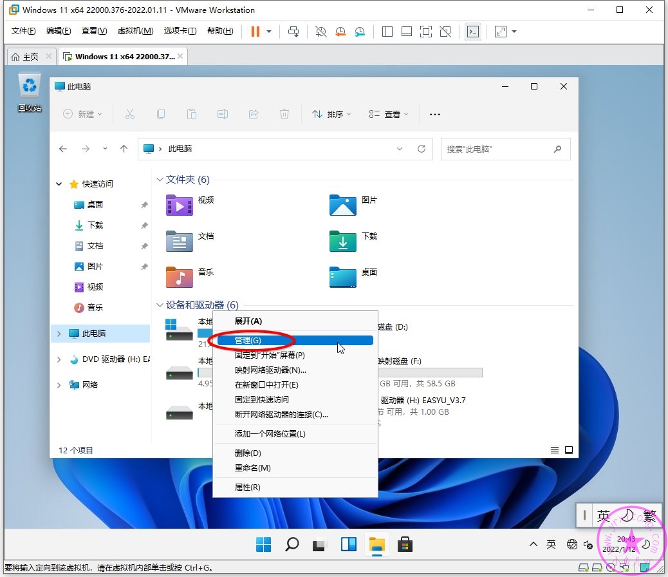668x577 pixels.
Task: Choose 映射网络驱动器(N)... from context menu
Action: tap(295, 370)
